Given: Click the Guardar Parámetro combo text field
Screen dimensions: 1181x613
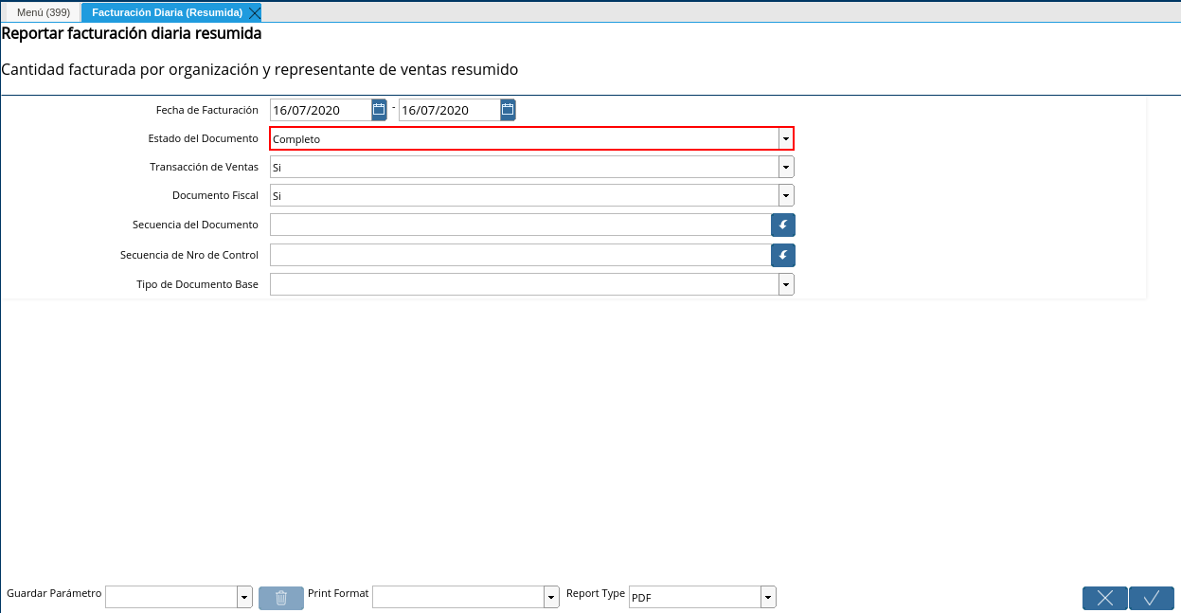Looking at the screenshot, I should [171, 597].
